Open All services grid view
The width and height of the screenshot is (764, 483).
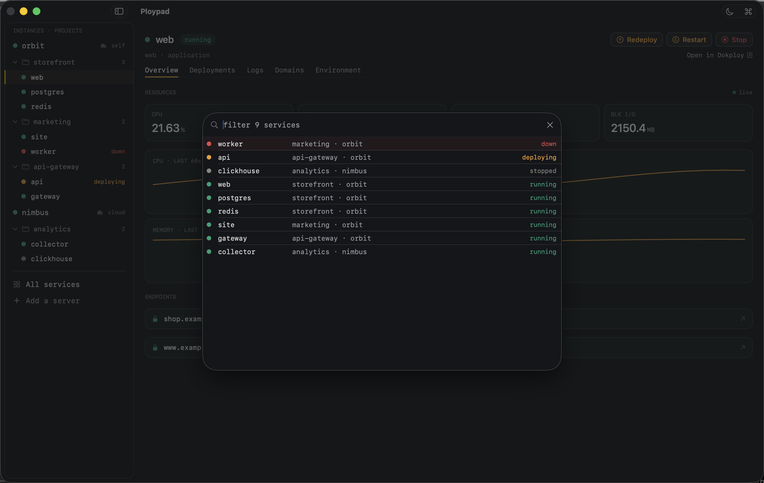(x=47, y=284)
